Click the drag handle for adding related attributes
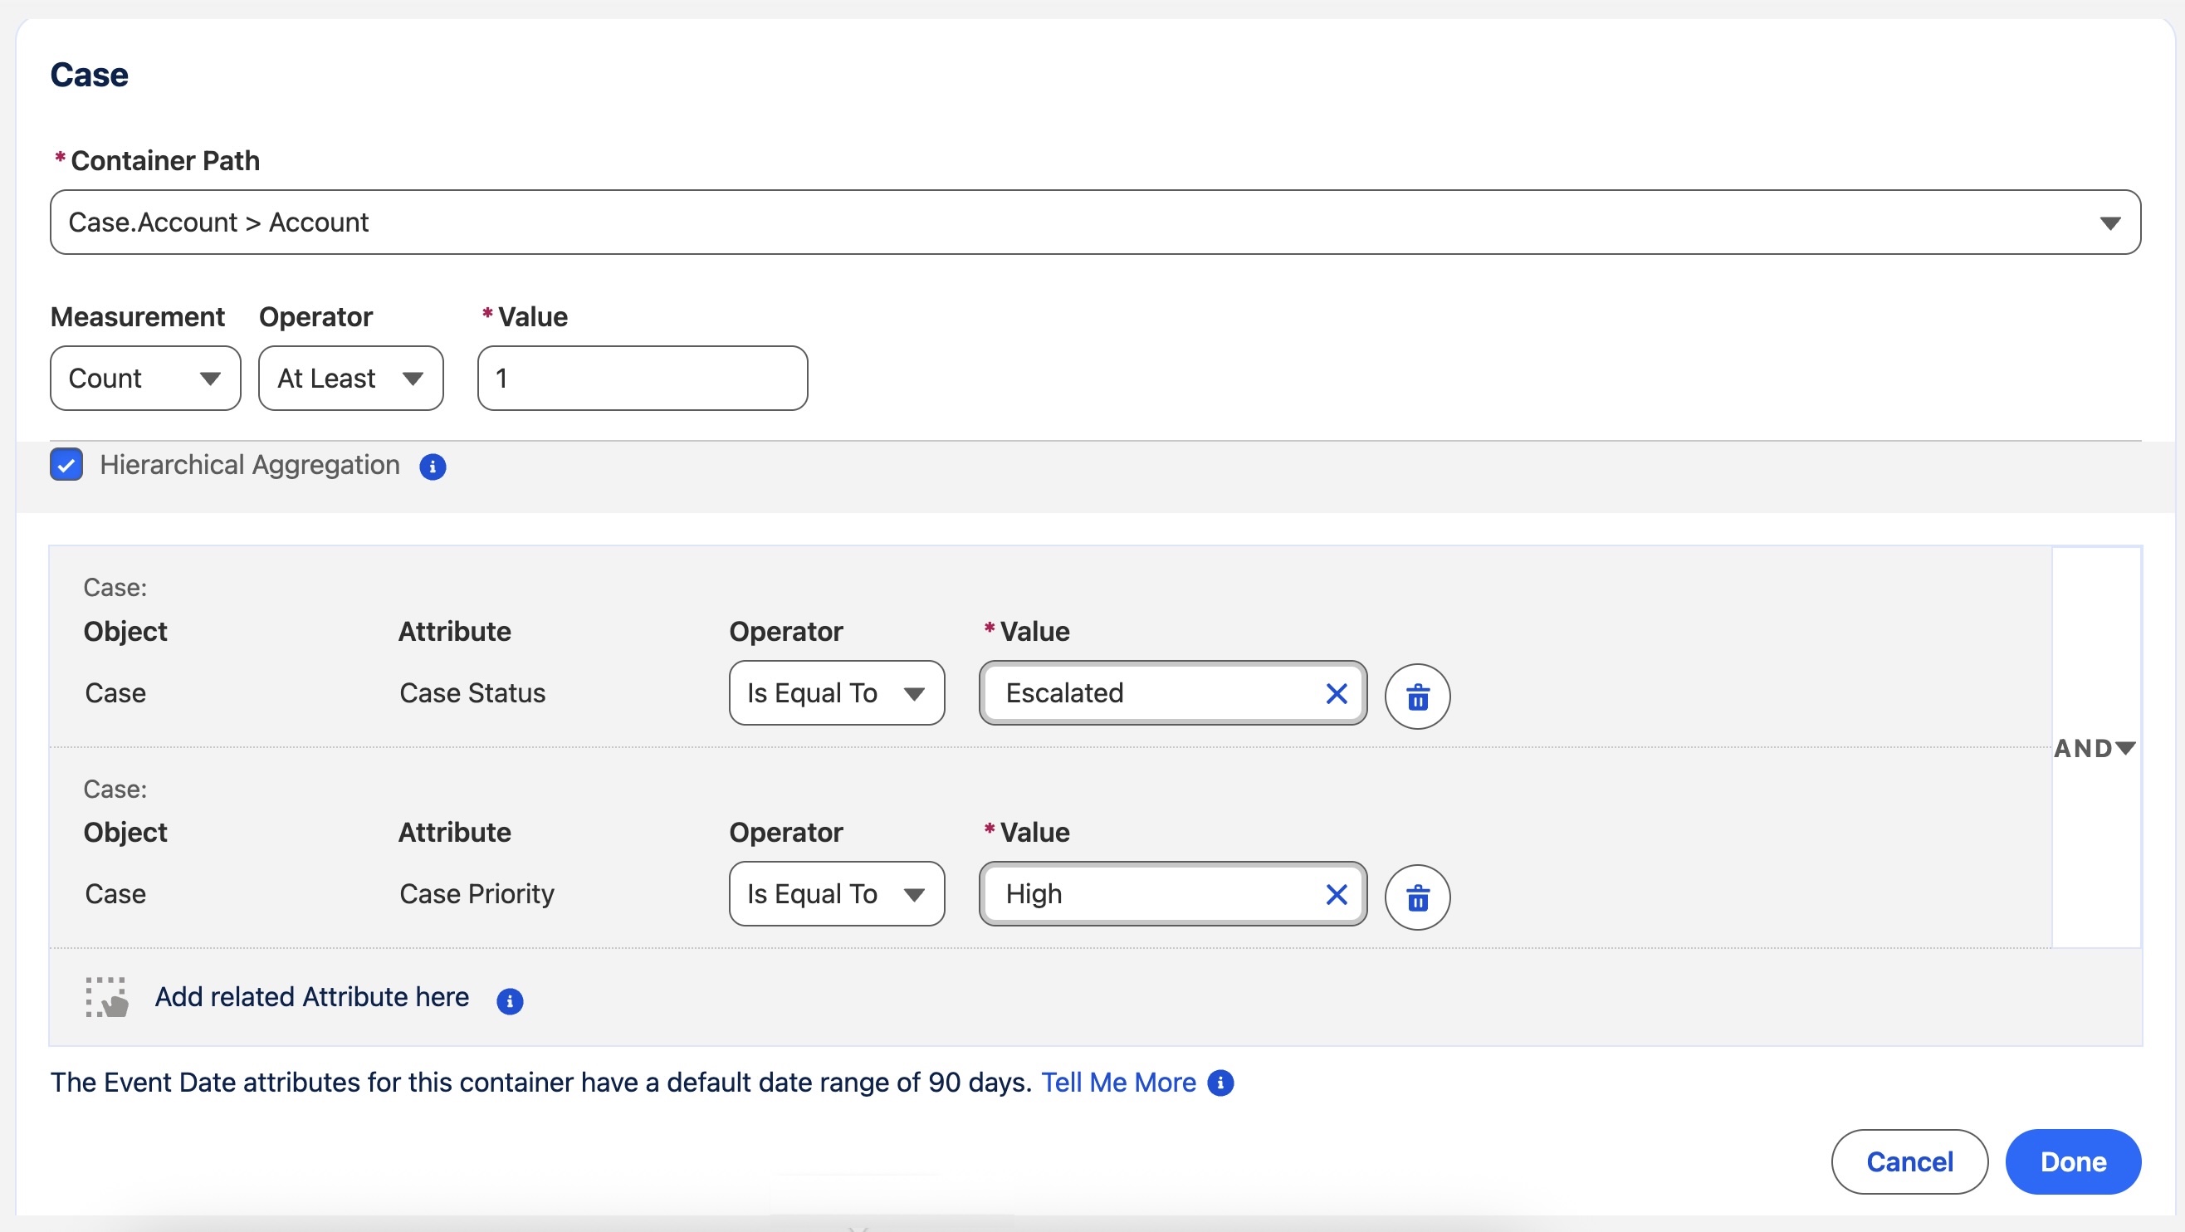 (106, 997)
